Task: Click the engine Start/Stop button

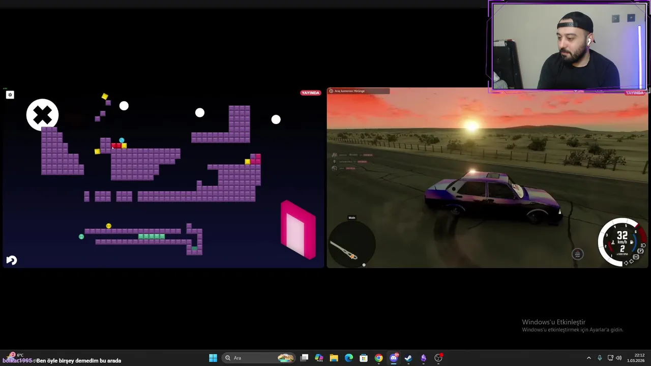Action: coord(577,254)
